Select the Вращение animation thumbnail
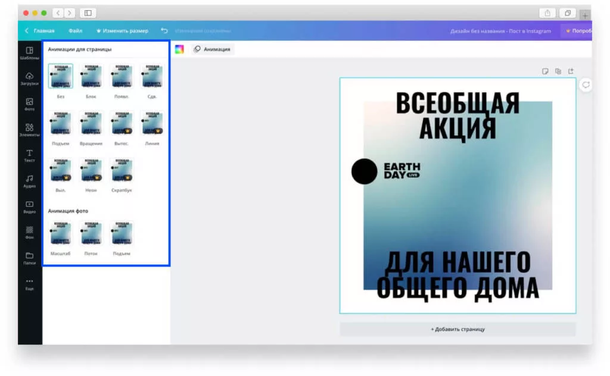 (91, 123)
